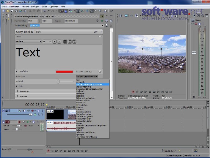
Task: Click the Pause button in the timeline transport
Action: [x=65, y=151]
